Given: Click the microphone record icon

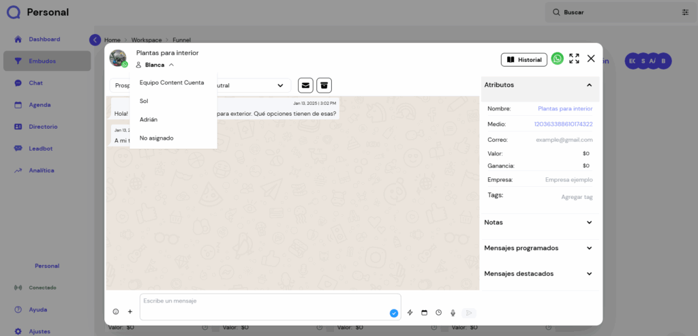Looking at the screenshot, I should pyautogui.click(x=453, y=313).
